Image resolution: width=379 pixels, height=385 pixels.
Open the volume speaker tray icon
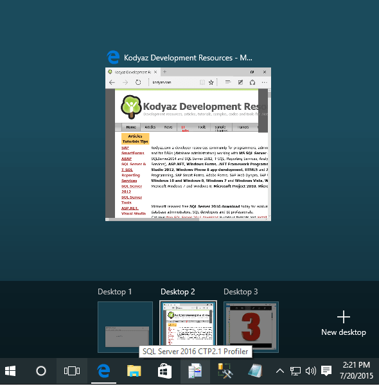(x=311, y=371)
